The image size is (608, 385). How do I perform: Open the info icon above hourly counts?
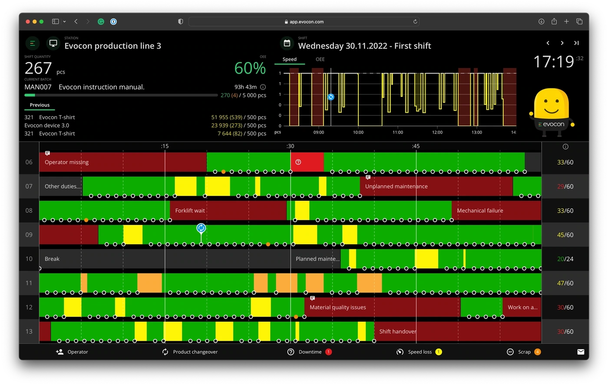tap(565, 147)
